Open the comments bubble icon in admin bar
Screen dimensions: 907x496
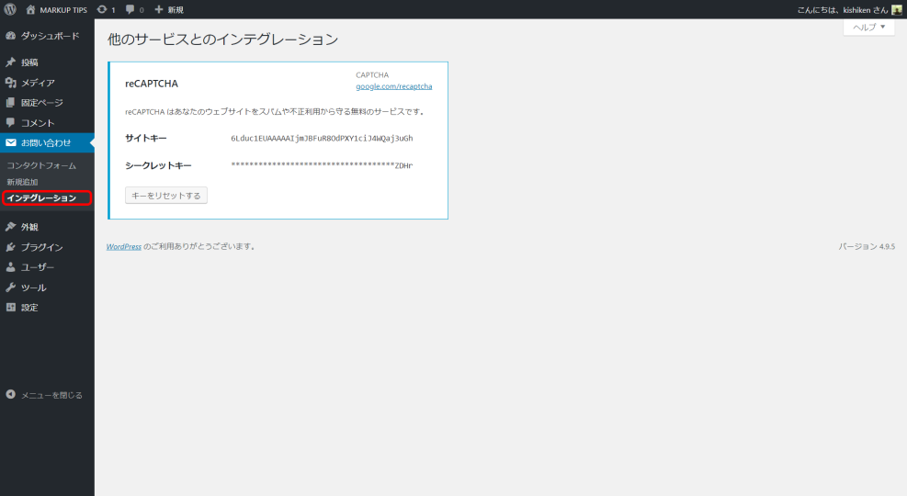click(x=130, y=9)
